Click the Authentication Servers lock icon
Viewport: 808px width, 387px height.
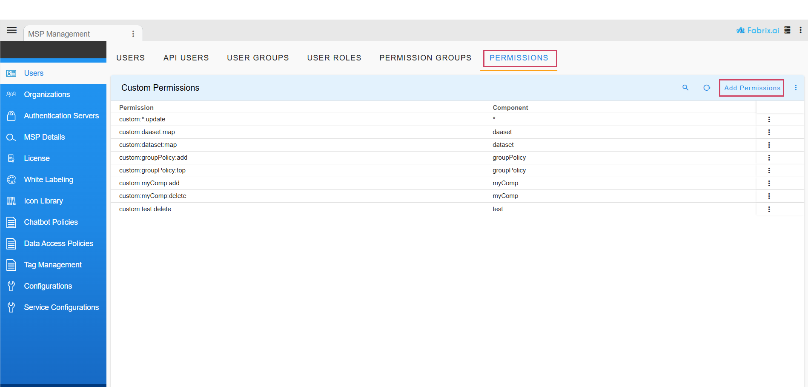(x=11, y=115)
